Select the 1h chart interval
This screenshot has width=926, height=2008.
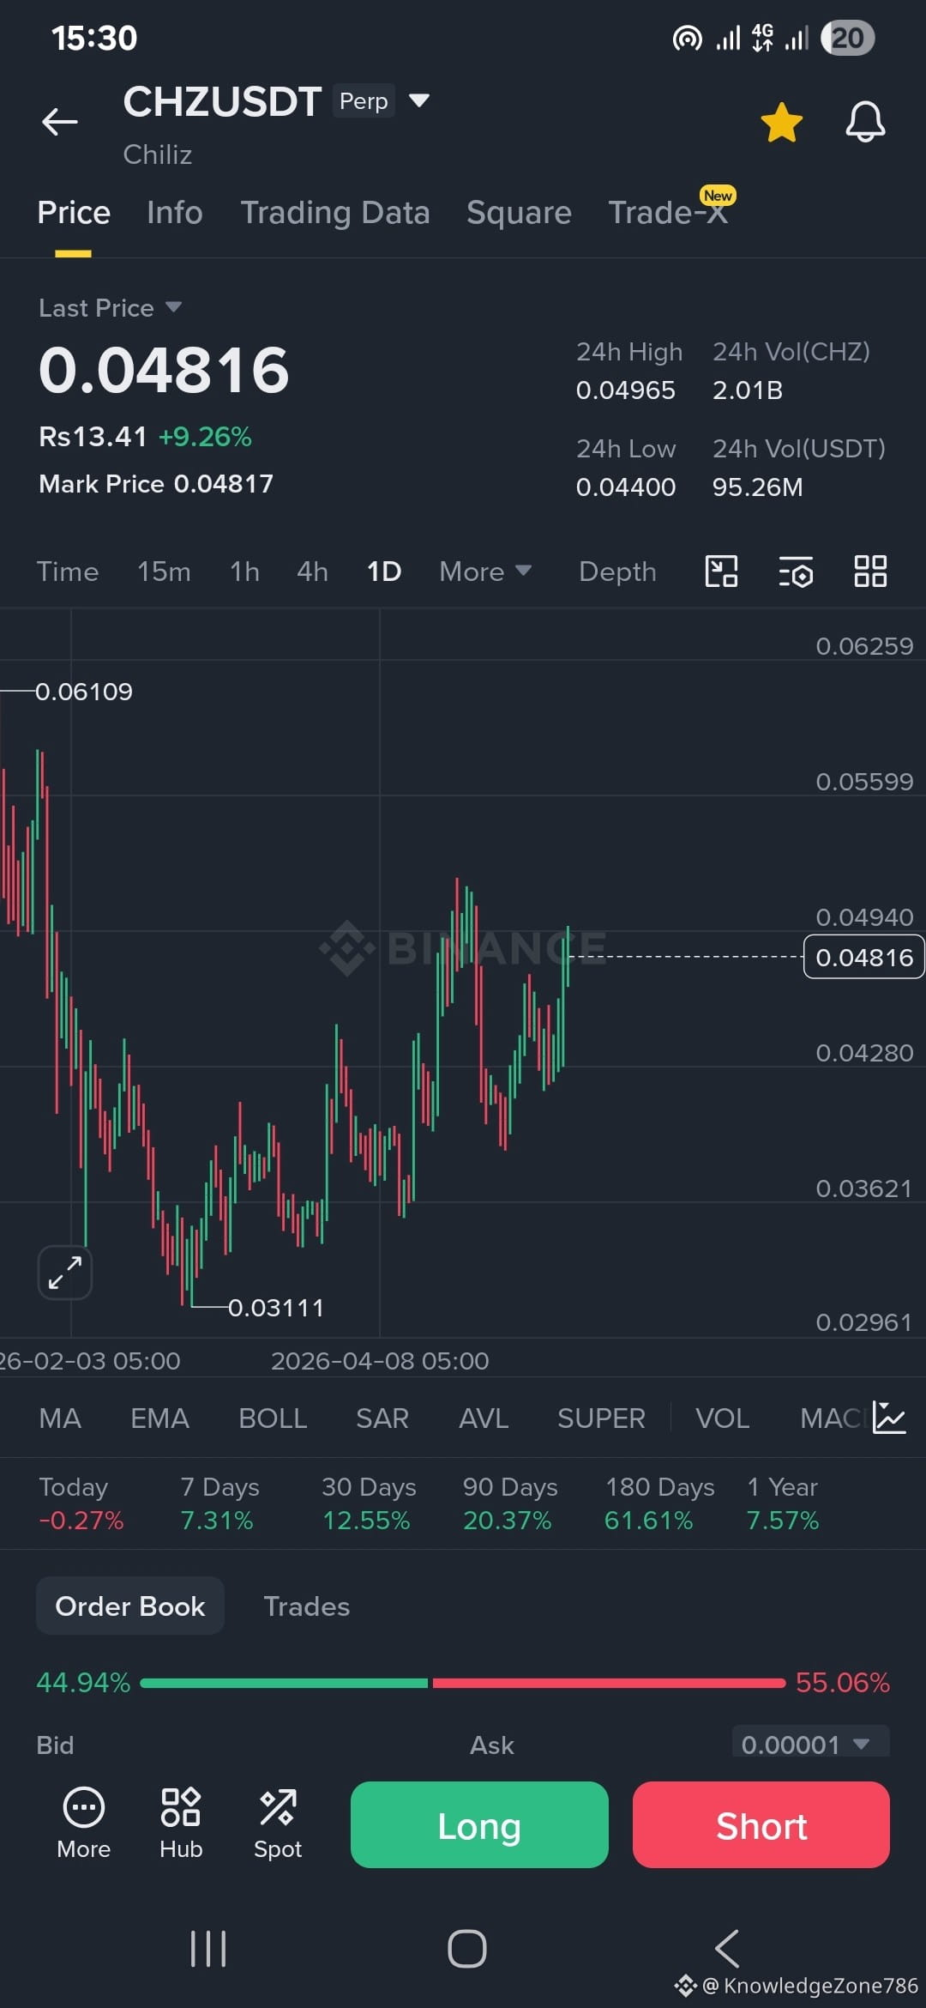(x=244, y=572)
